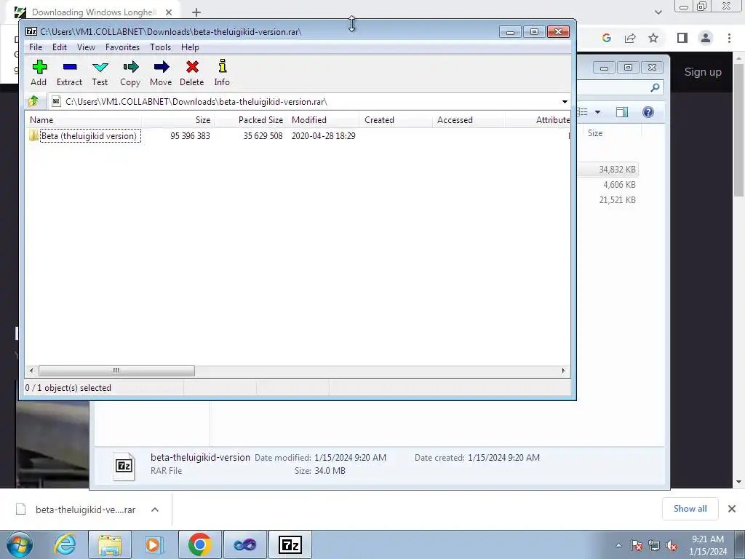745x559 pixels.
Task: Toggle the Explorer preview pane
Action: tap(622, 112)
